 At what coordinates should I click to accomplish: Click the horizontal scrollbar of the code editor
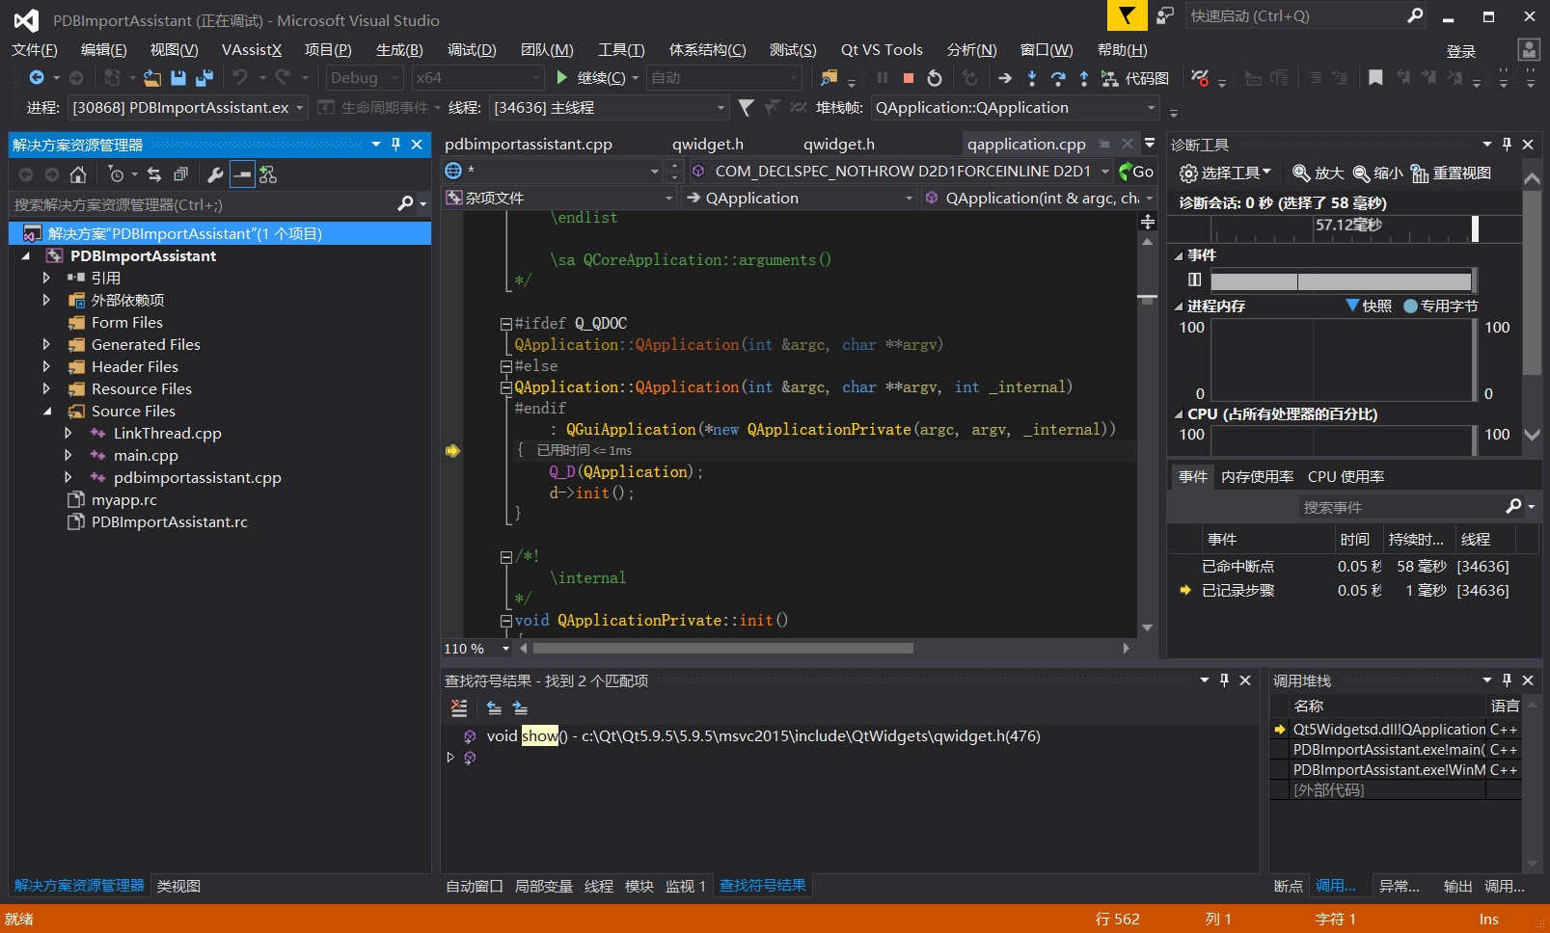[x=723, y=649]
